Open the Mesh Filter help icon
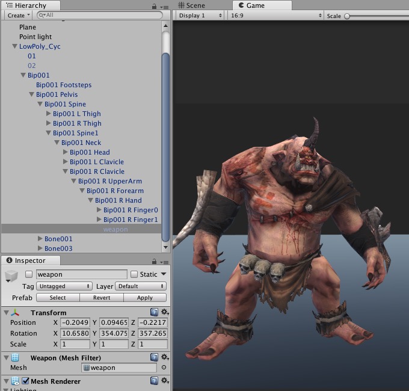Viewport: 409px width, 391px height. click(x=154, y=357)
